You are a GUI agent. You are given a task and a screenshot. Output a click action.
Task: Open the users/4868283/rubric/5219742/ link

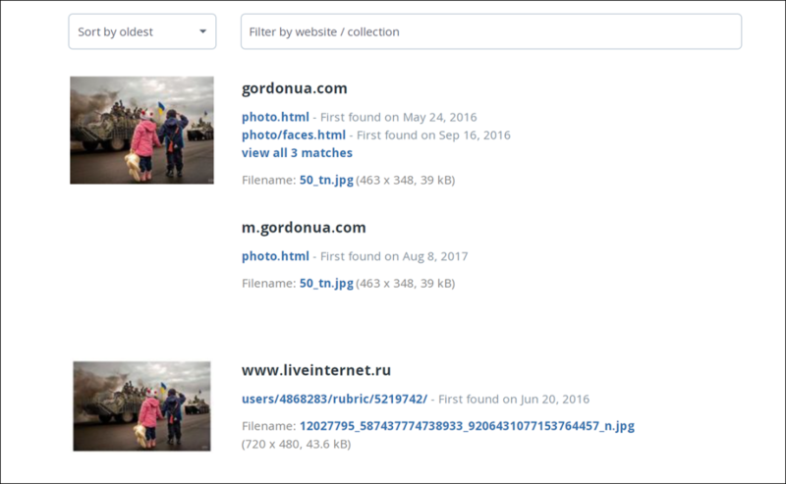(x=334, y=399)
